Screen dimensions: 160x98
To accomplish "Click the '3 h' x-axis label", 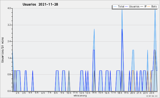I will [24, 93].
